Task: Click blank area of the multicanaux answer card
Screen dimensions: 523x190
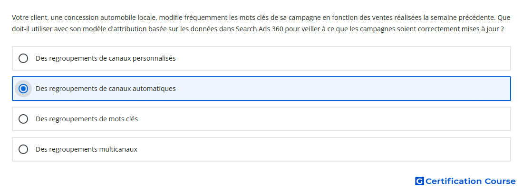Action: pos(334,149)
